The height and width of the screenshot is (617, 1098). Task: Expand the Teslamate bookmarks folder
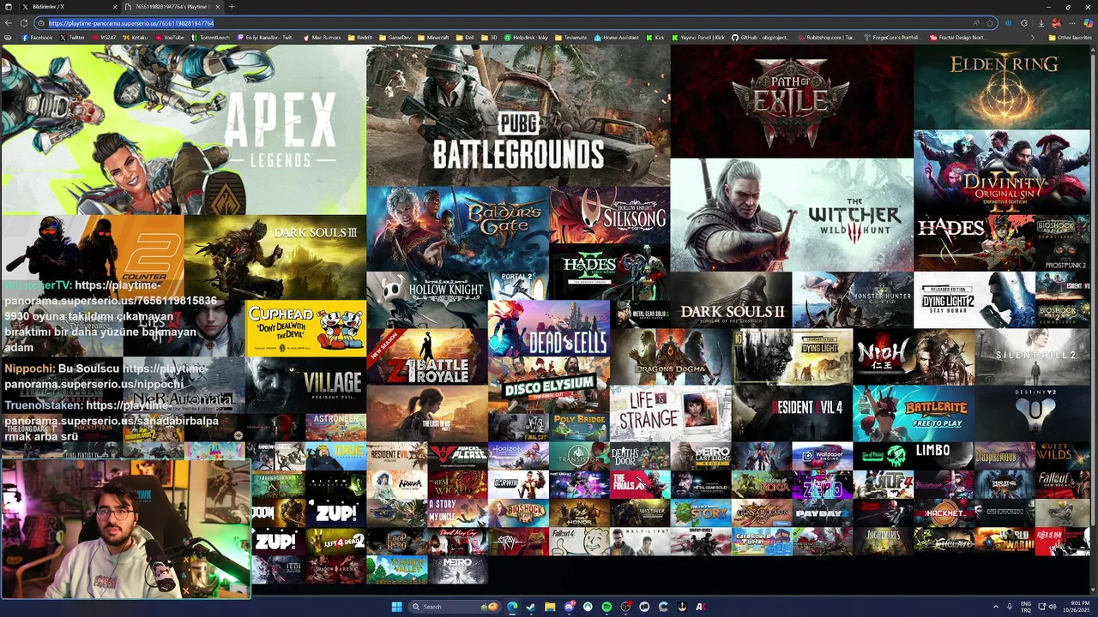(x=570, y=38)
